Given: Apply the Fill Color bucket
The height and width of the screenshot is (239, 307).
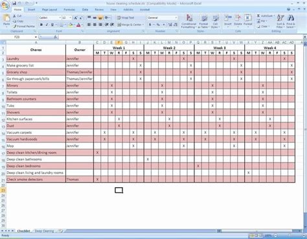Looking at the screenshot, I should [70, 25].
